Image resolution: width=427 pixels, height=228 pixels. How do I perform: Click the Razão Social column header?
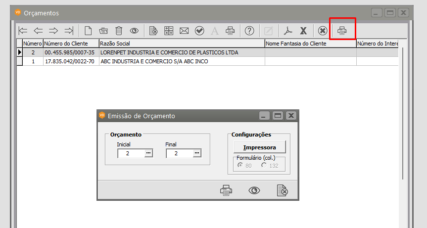[x=181, y=44]
